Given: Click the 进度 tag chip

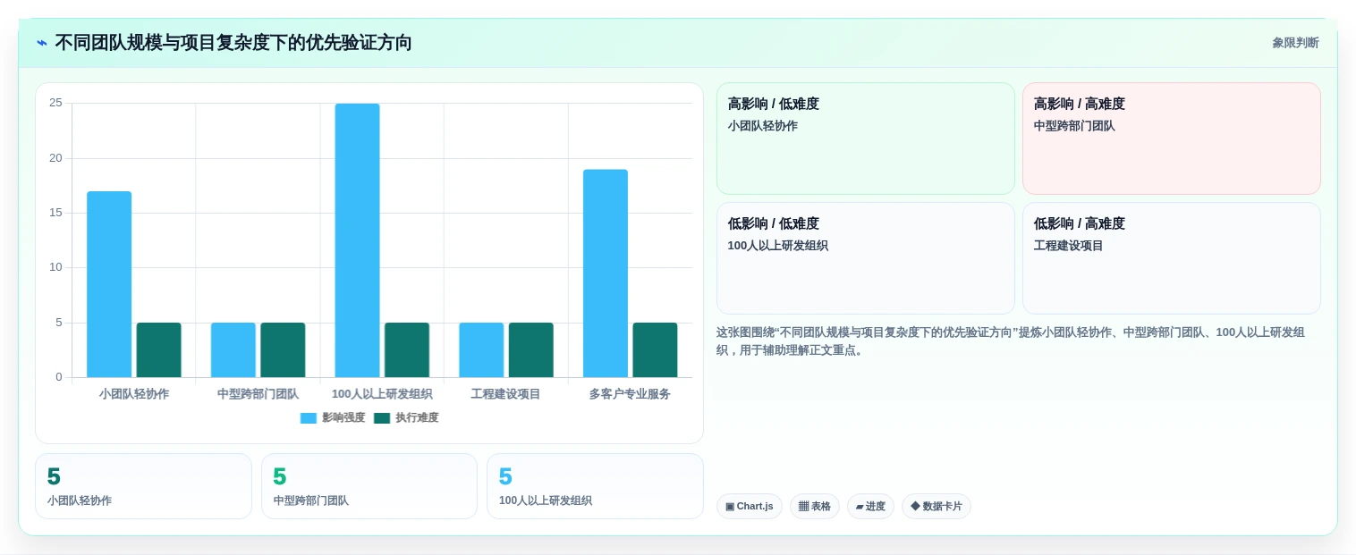Looking at the screenshot, I should tap(870, 507).
